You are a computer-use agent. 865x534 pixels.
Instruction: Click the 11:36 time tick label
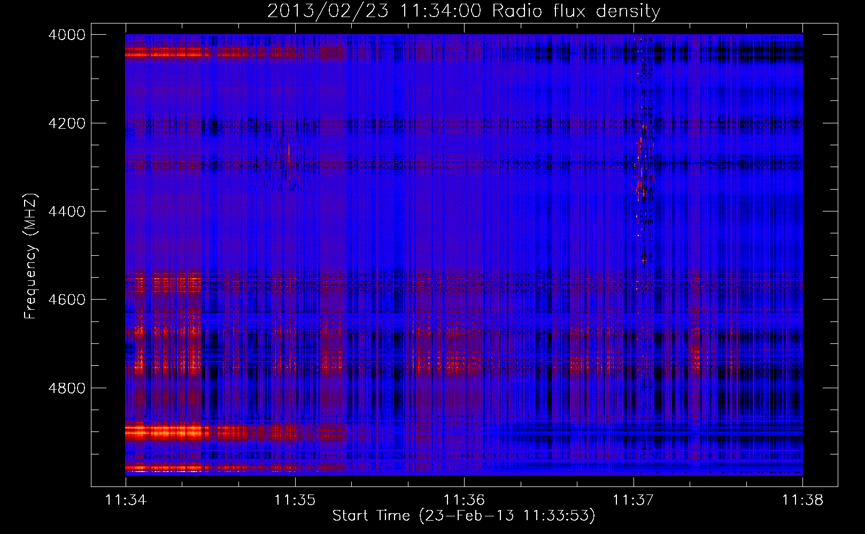464,500
